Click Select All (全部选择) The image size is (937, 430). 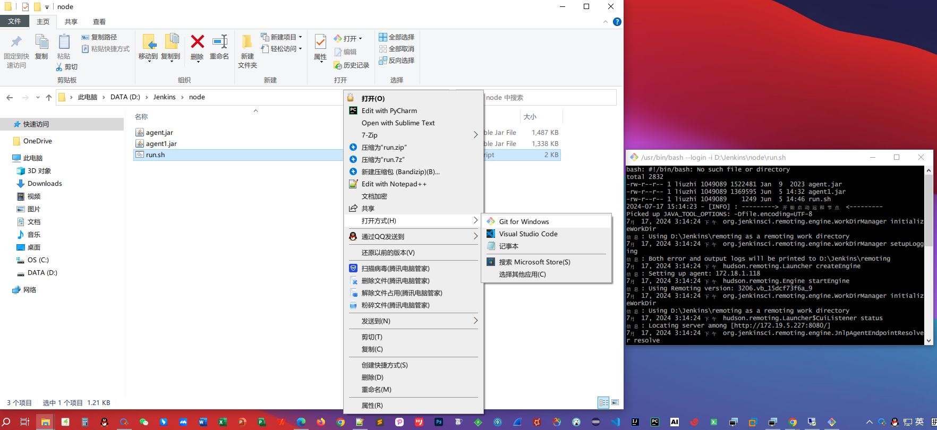click(x=397, y=37)
